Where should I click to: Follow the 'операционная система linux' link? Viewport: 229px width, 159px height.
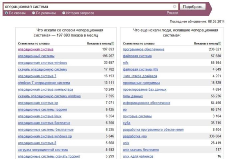click(x=40, y=116)
